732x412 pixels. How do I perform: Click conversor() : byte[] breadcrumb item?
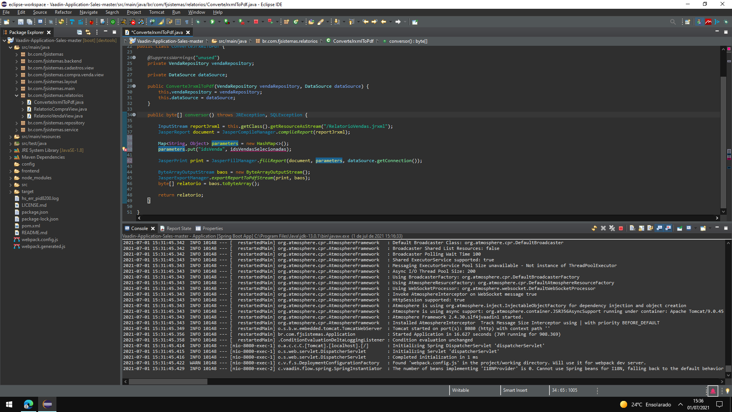point(408,41)
